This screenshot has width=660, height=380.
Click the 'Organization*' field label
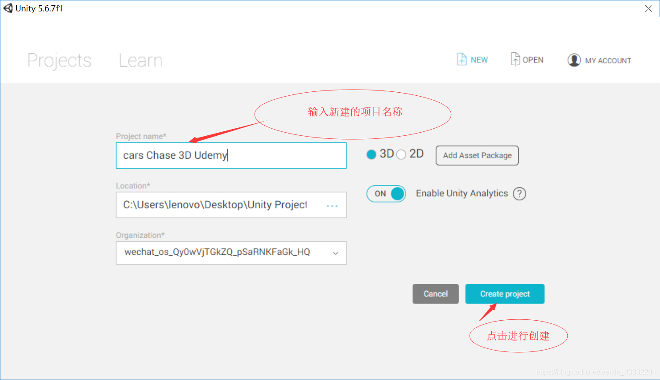click(x=140, y=235)
